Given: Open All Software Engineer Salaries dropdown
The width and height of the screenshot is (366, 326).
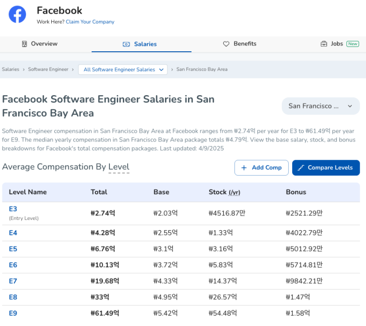Looking at the screenshot, I should [x=123, y=70].
